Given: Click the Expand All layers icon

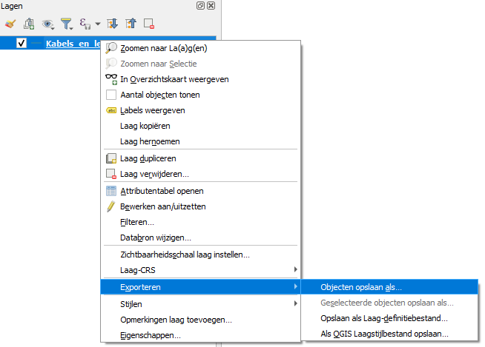Looking at the screenshot, I should (x=112, y=24).
